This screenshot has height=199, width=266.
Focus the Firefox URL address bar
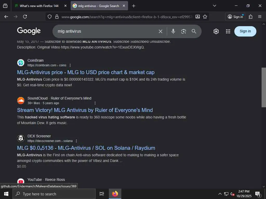(x=127, y=17)
